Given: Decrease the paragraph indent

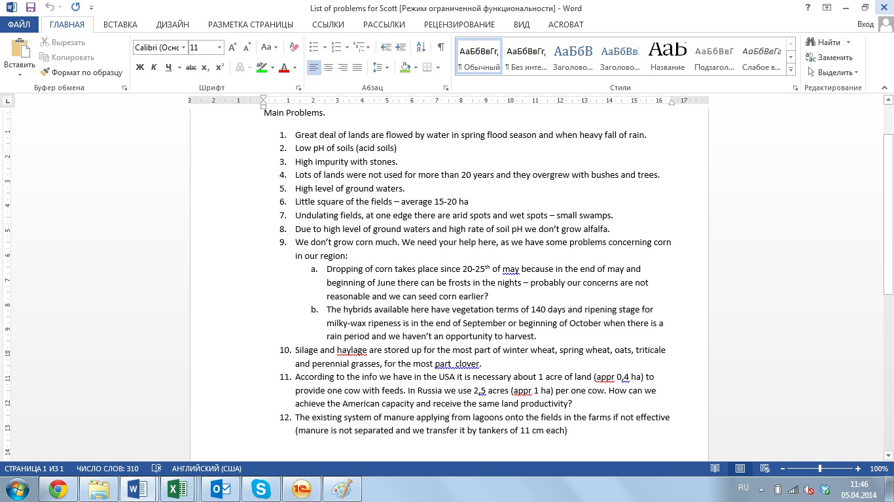Looking at the screenshot, I should click(385, 47).
